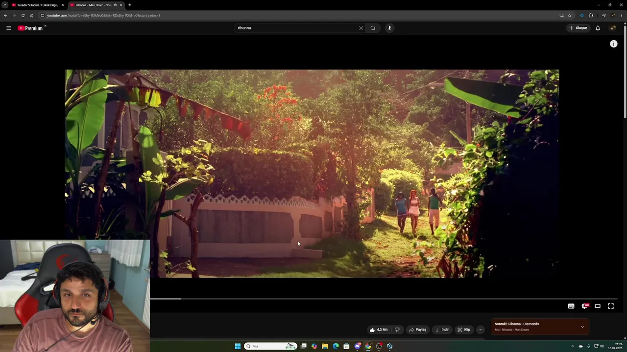627x352 pixels.
Task: Expand the Sonraki: Rihanna - Diamonds playlist panel
Action: [582, 327]
